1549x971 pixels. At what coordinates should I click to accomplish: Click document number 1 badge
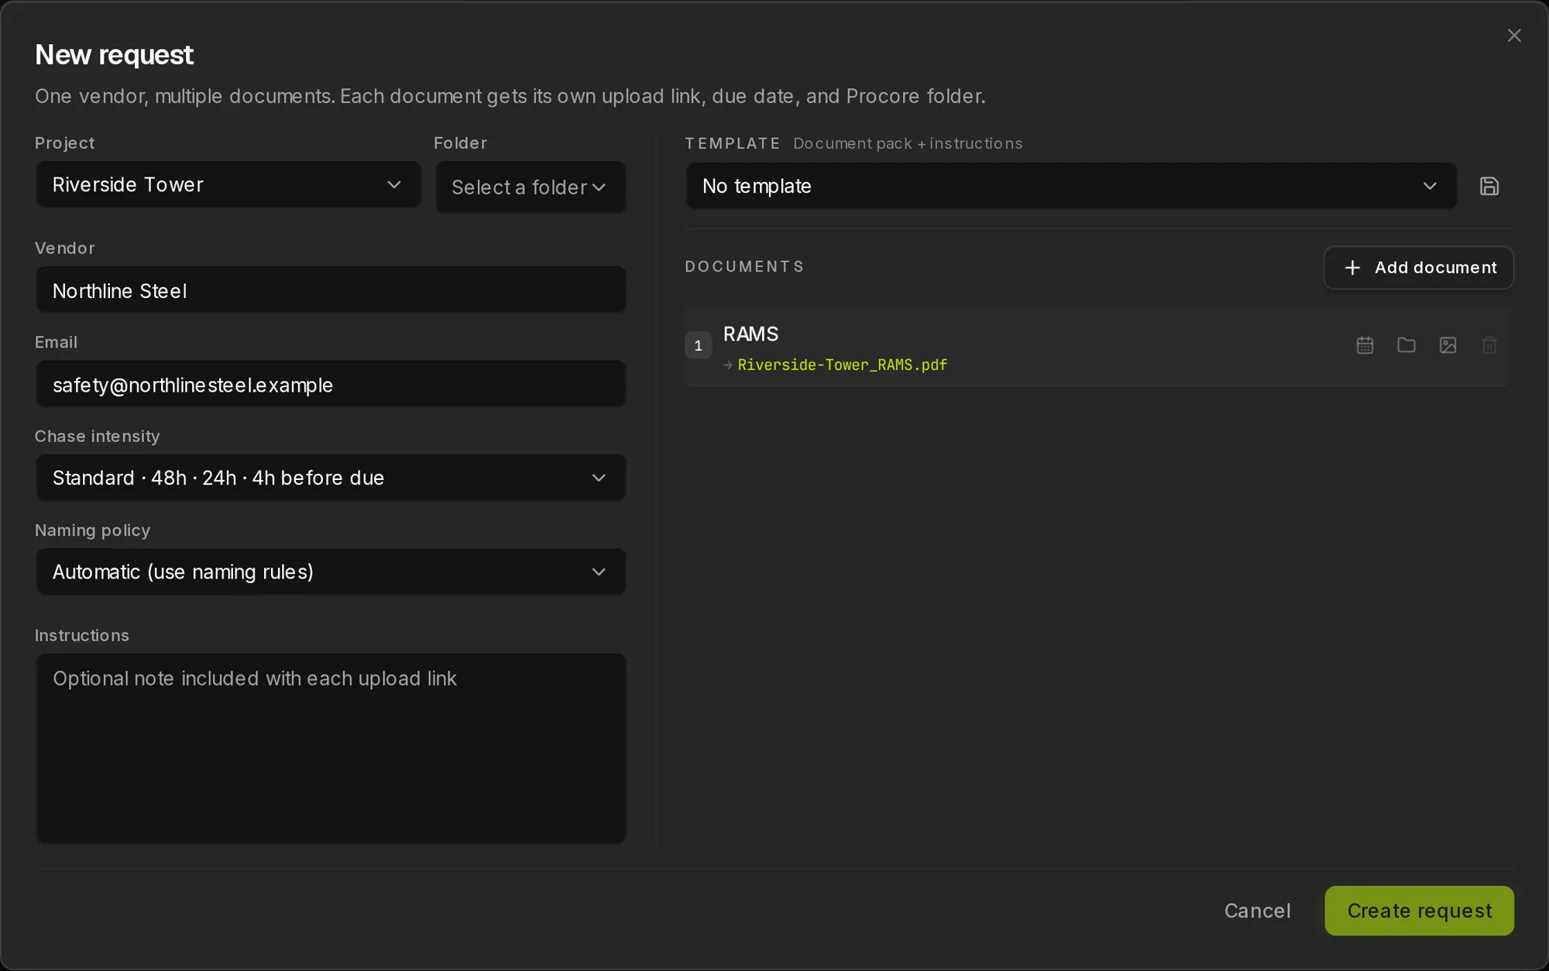pyautogui.click(x=698, y=345)
